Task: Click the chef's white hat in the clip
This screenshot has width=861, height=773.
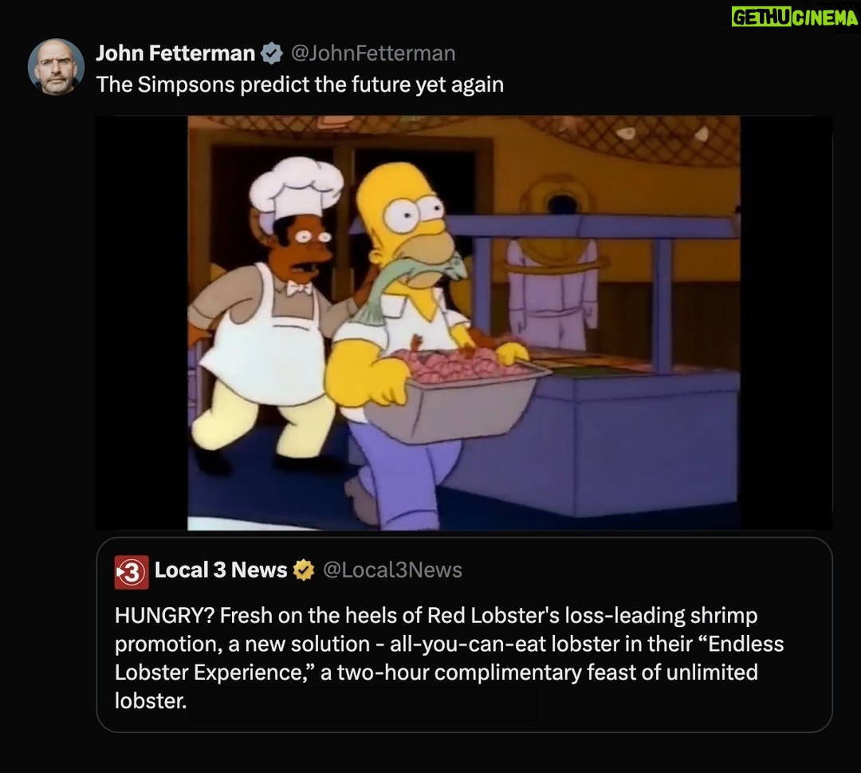Action: coord(297,187)
